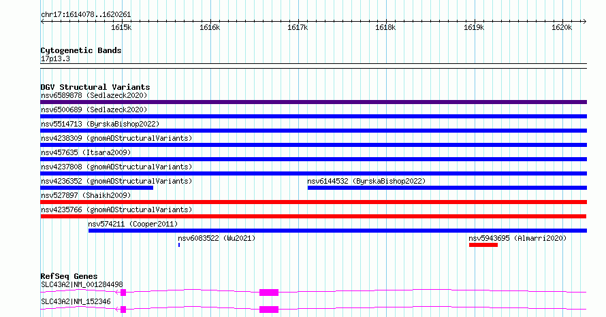
Task: Click the blue nsv4237808 variant bar
Action: coord(313,173)
